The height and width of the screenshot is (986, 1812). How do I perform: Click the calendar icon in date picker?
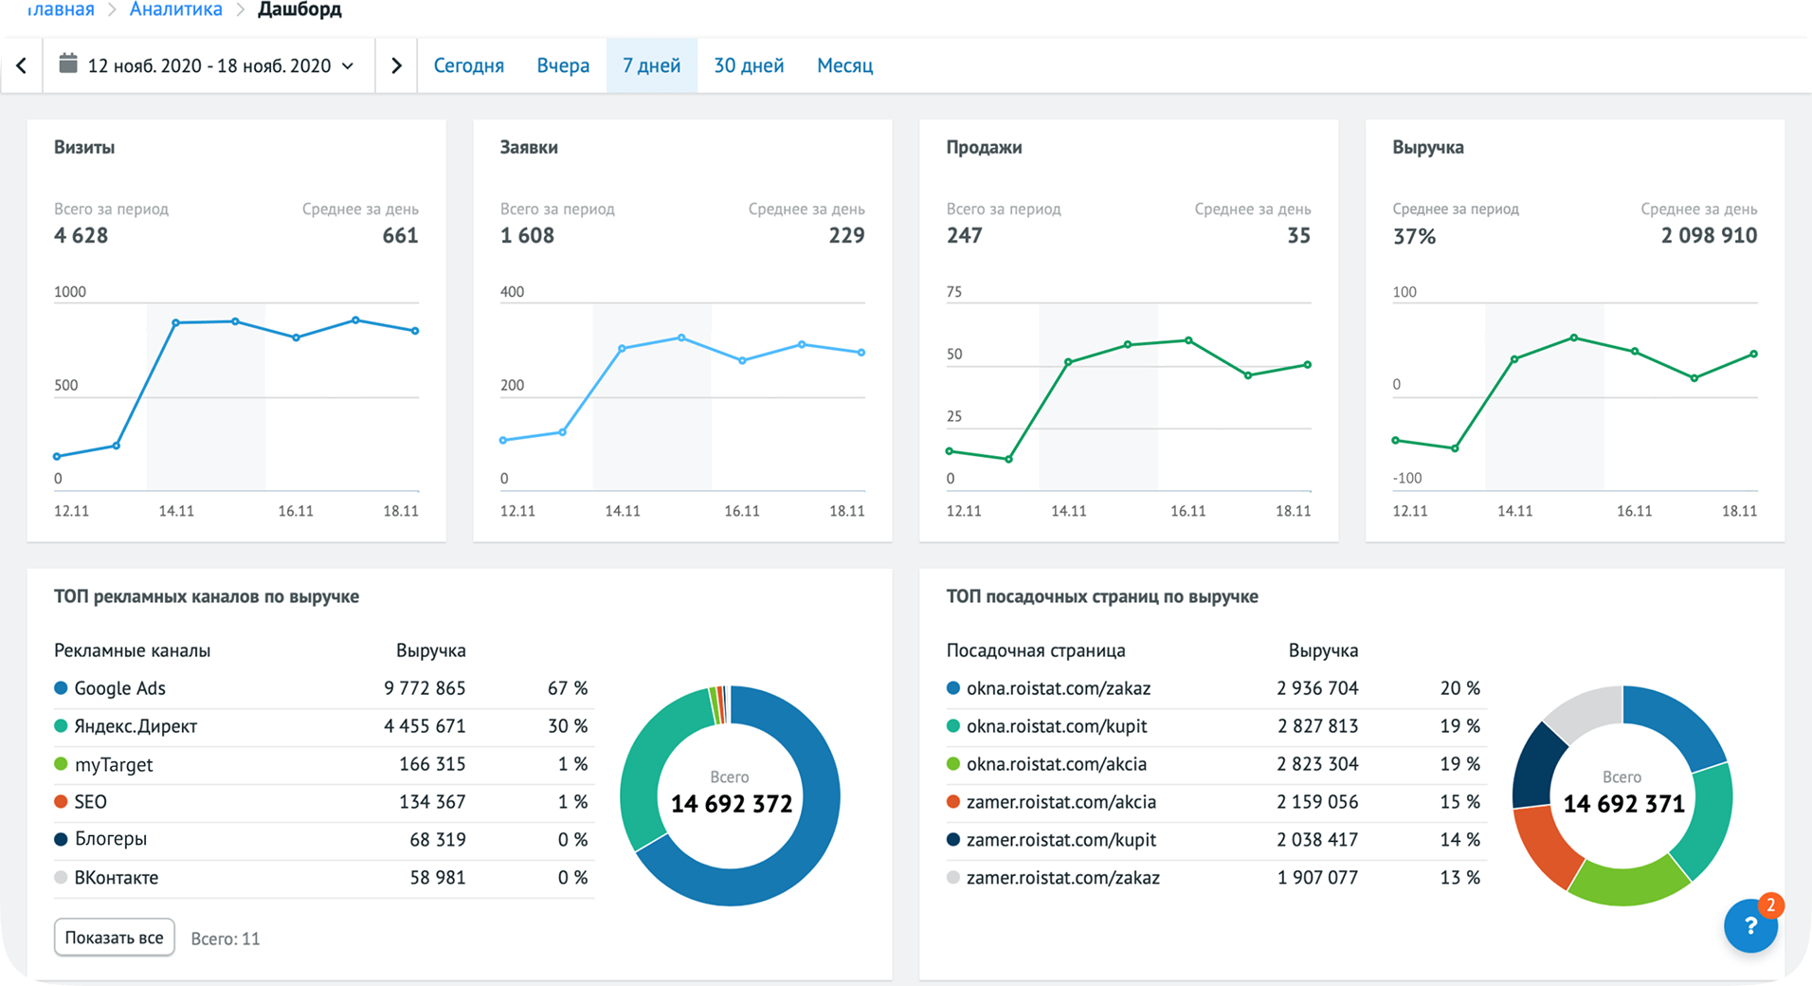coord(68,64)
